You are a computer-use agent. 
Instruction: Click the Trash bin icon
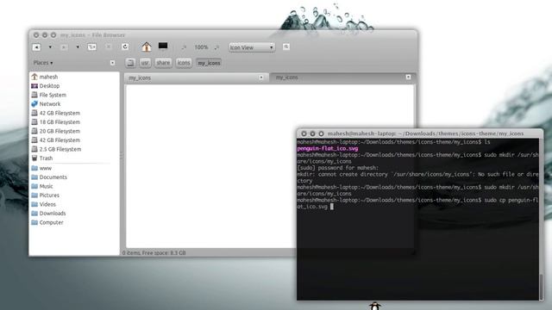coord(34,158)
